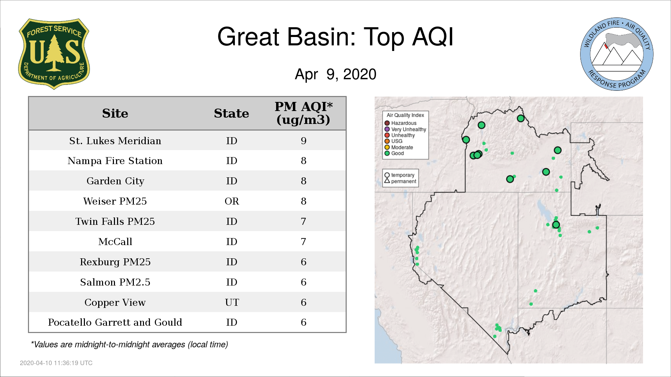Screen dimensions: 671x377
Task: Click the ID state cell for Garden City
Action: (x=232, y=181)
